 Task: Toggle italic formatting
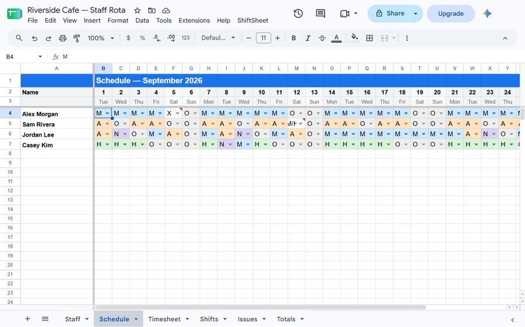307,38
